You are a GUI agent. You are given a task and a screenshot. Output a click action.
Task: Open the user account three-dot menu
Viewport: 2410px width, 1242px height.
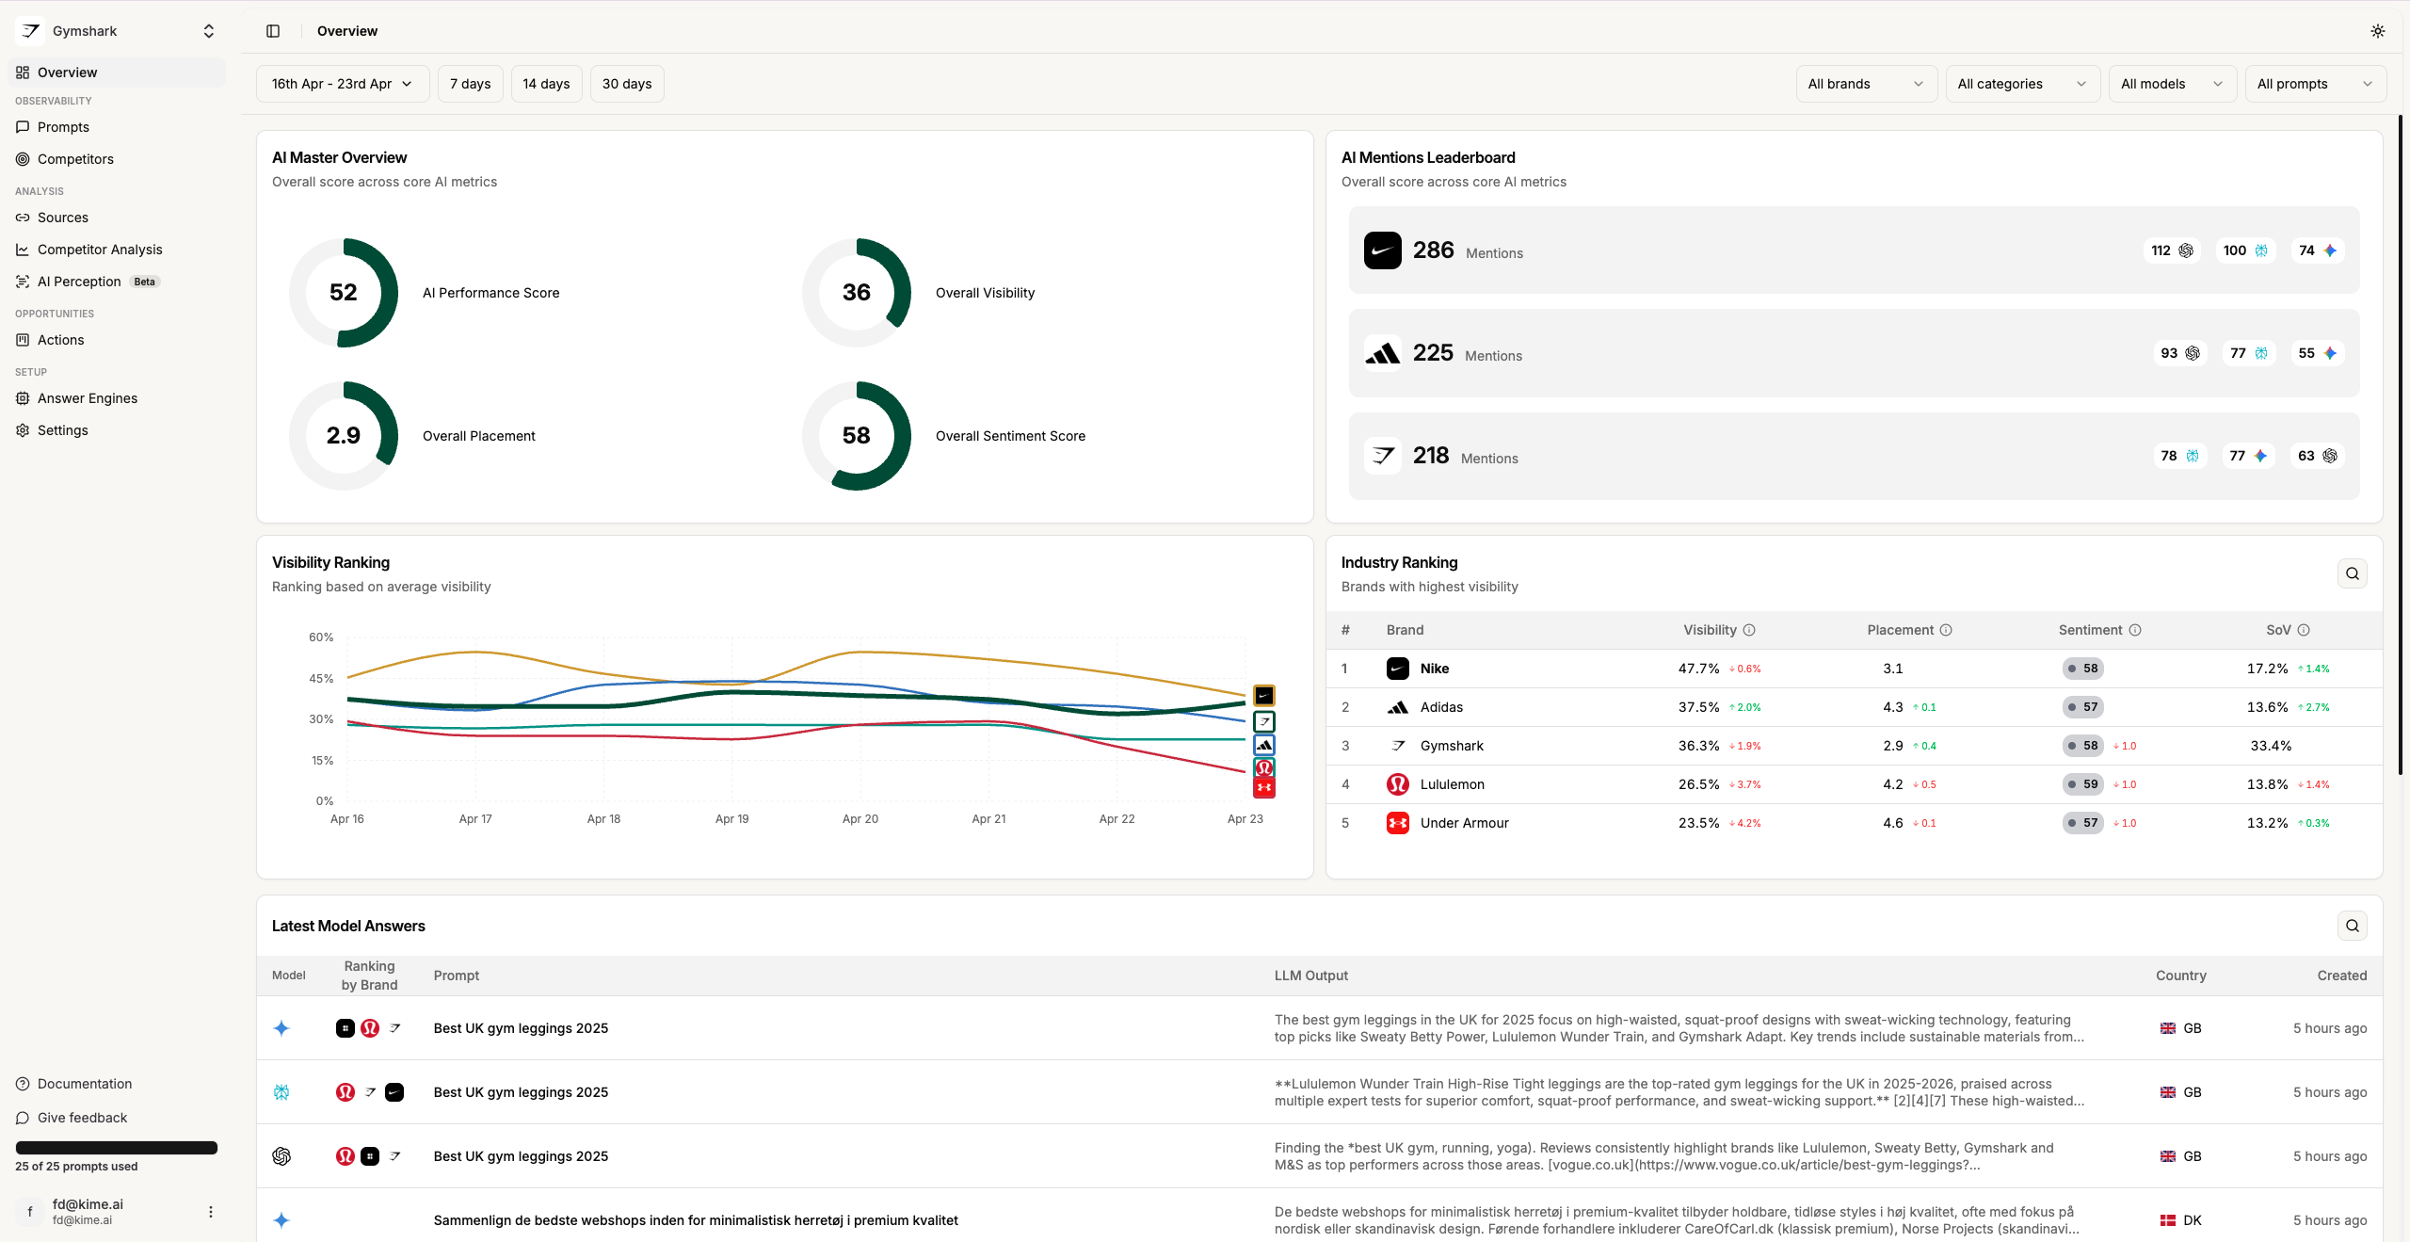point(211,1212)
